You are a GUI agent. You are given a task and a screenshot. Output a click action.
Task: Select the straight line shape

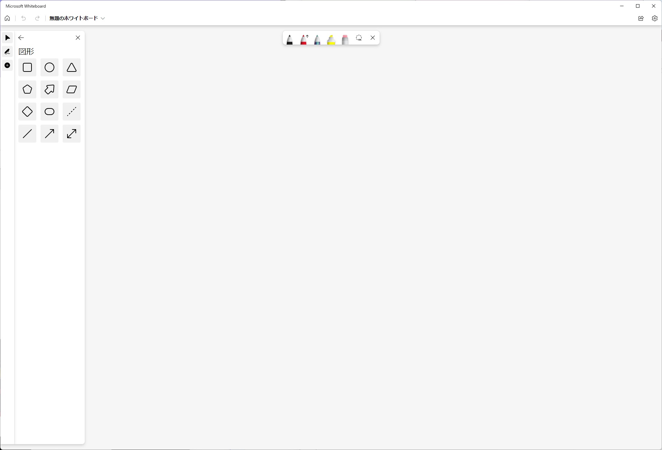(27, 134)
